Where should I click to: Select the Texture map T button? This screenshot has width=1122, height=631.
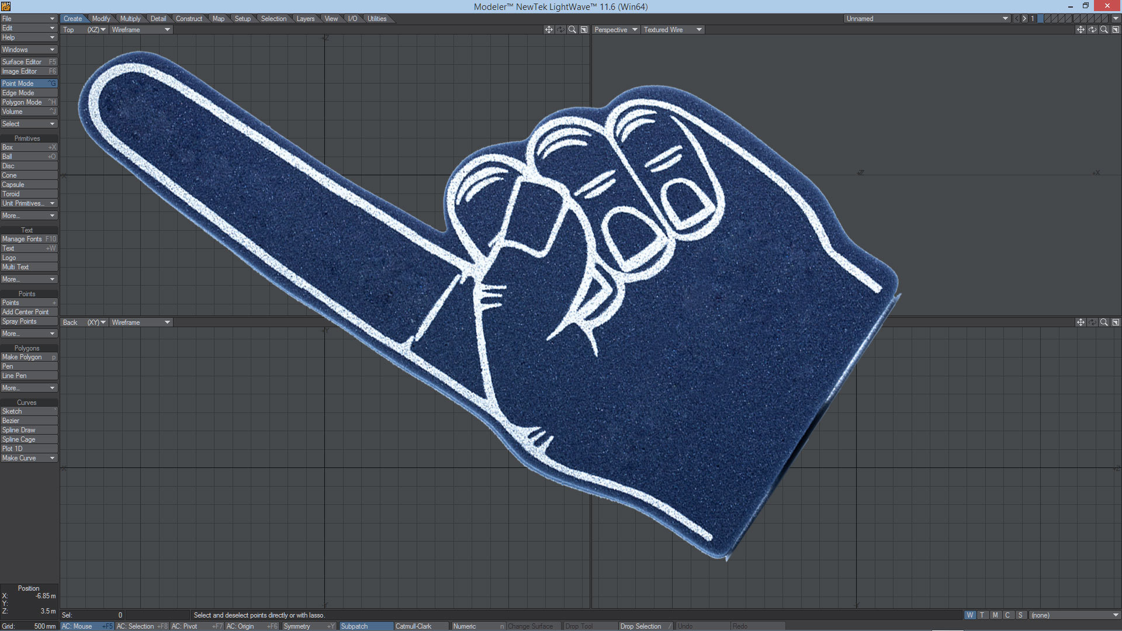pyautogui.click(x=982, y=615)
